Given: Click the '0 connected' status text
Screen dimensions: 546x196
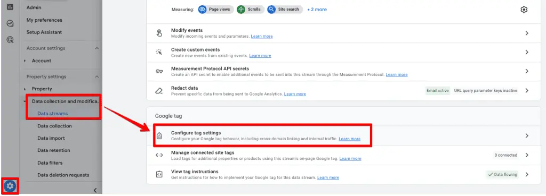Looking at the screenshot, I should click(x=506, y=155).
